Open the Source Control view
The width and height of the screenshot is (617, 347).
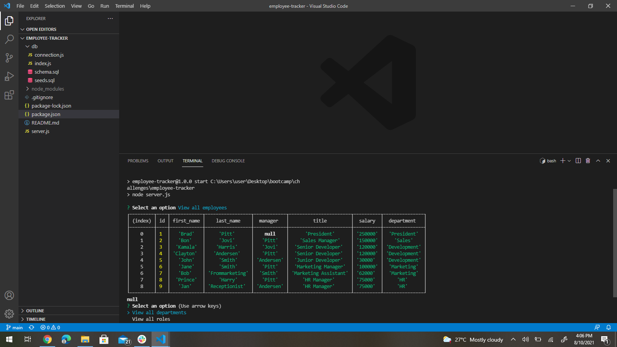tap(9, 58)
